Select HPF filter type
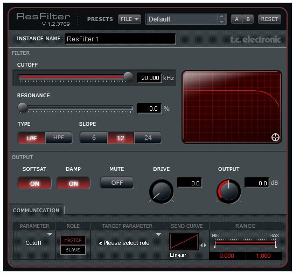293x274 pixels. [x=59, y=138]
